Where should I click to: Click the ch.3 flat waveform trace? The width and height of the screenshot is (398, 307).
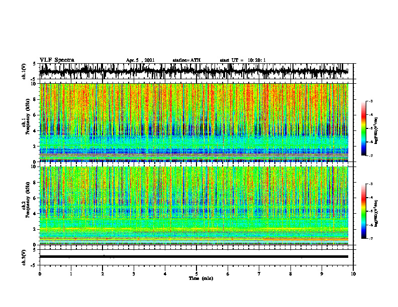pos(194,257)
